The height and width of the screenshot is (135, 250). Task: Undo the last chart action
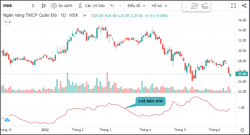112,6
